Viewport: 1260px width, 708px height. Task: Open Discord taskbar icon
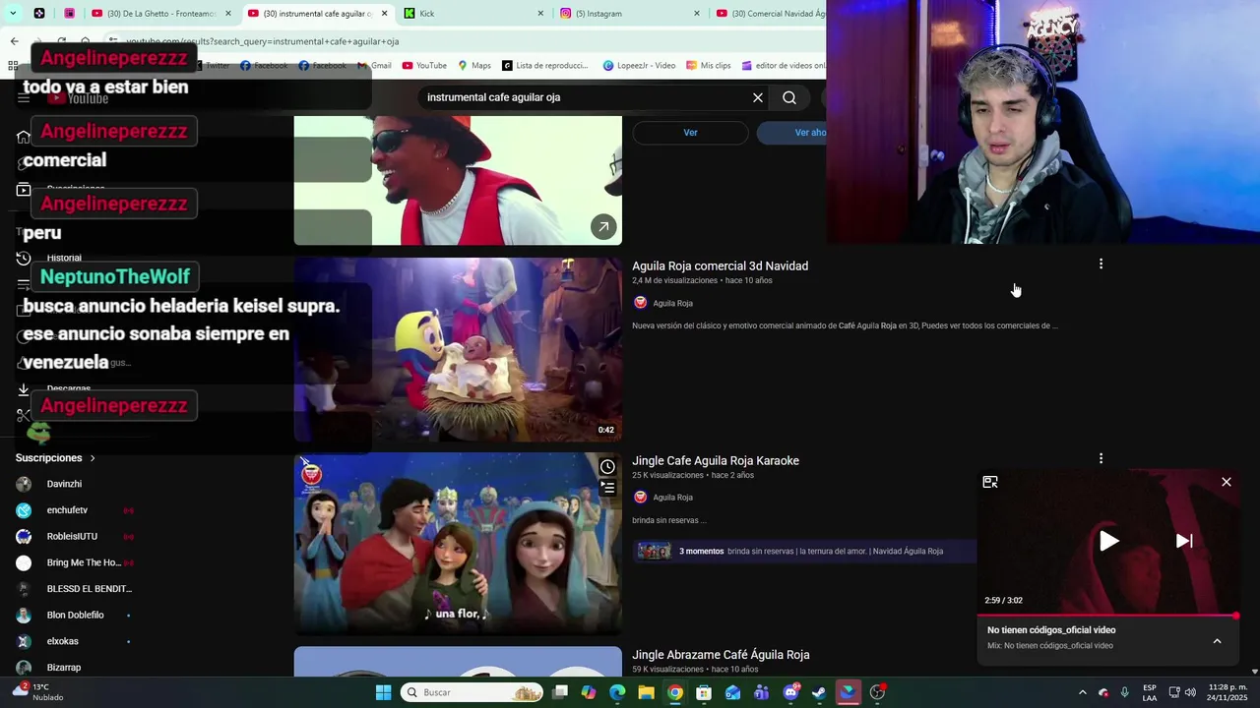click(790, 692)
